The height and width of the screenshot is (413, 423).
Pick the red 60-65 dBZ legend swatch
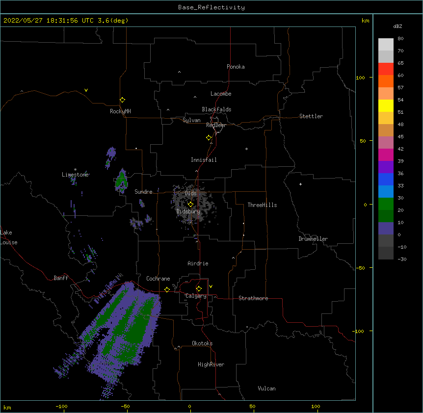[386, 69]
